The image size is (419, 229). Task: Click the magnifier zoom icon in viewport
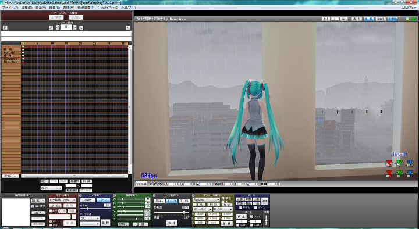pos(407,19)
